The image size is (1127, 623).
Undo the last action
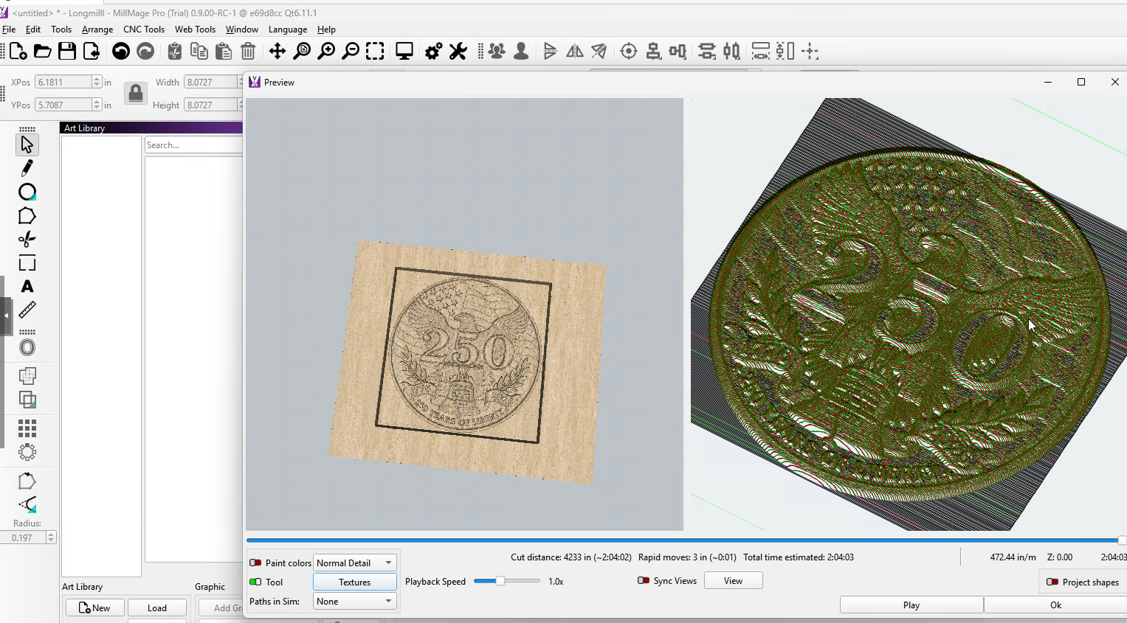(x=121, y=51)
